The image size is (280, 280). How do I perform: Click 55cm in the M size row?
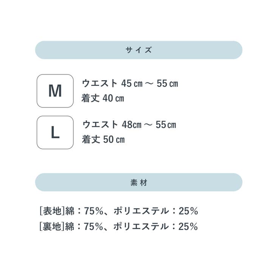click(x=168, y=84)
